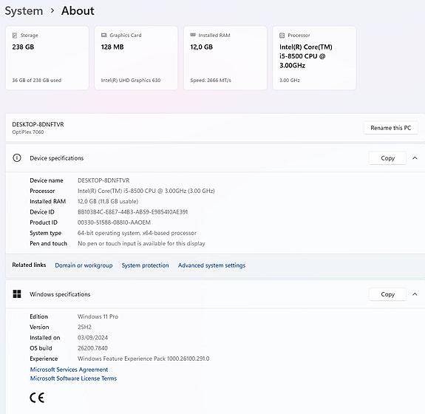Open Advanced system settings link

[x=211, y=265]
